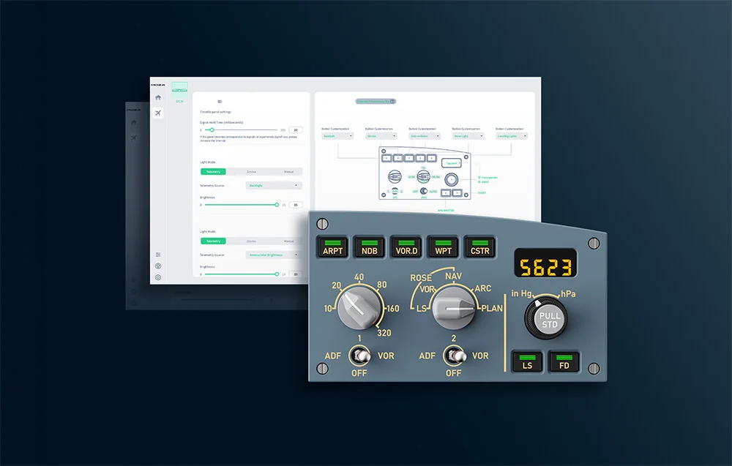The image size is (732, 466).
Task: Click the circular support icon in the sidebar
Action: tap(158, 266)
